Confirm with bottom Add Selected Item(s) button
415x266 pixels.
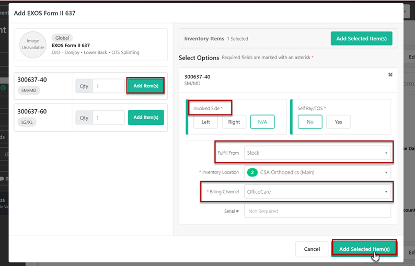(x=364, y=249)
